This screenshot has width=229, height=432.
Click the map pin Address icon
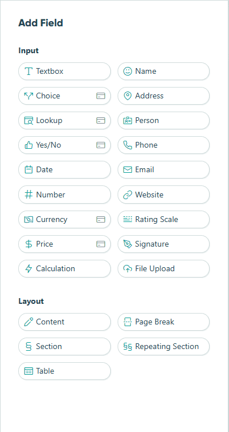127,96
